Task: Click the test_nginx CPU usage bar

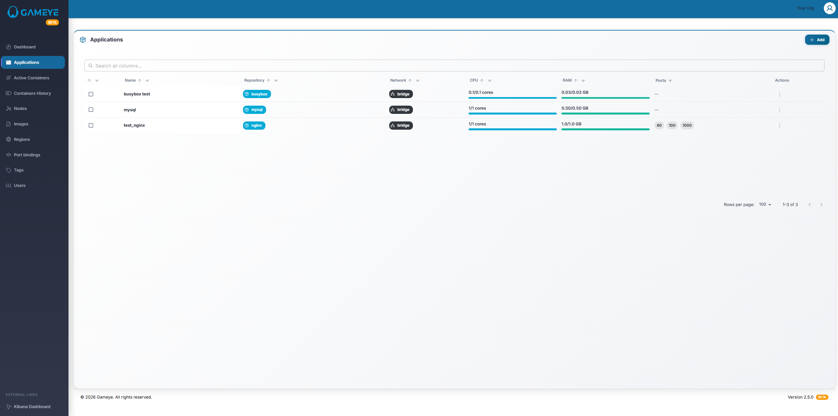Action: [x=512, y=129]
